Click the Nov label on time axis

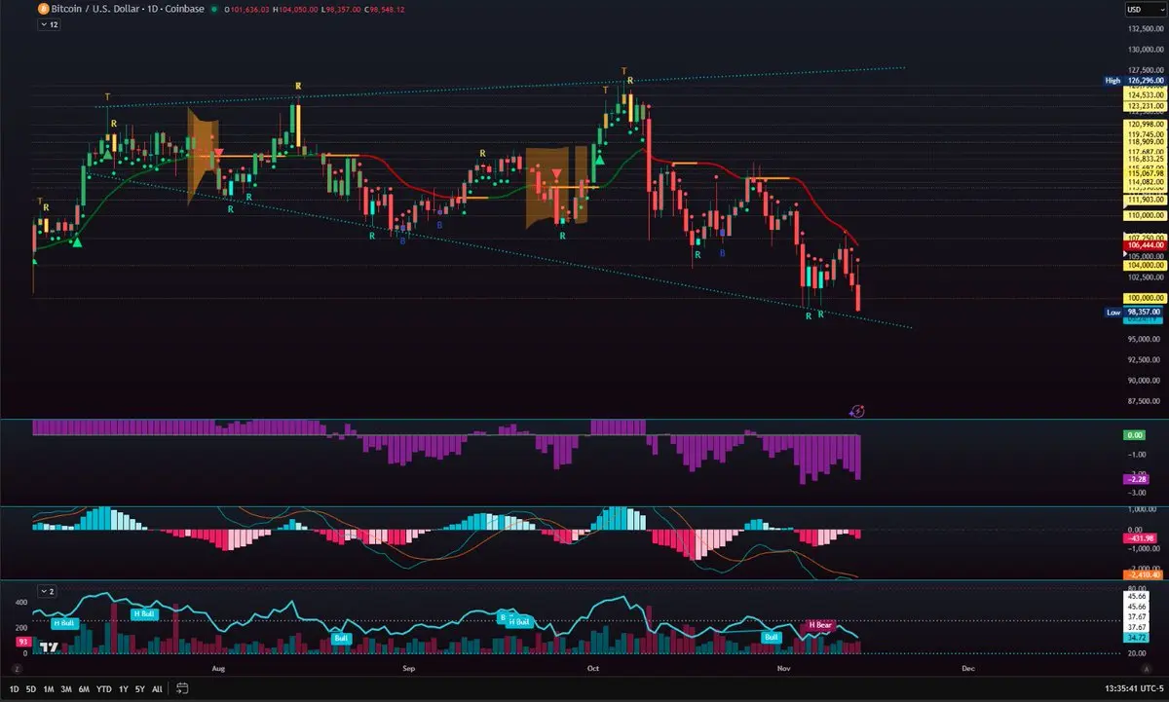[x=784, y=670]
